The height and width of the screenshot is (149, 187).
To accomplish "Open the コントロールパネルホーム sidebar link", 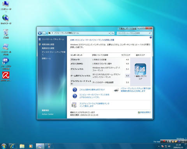I will pos(53,39).
